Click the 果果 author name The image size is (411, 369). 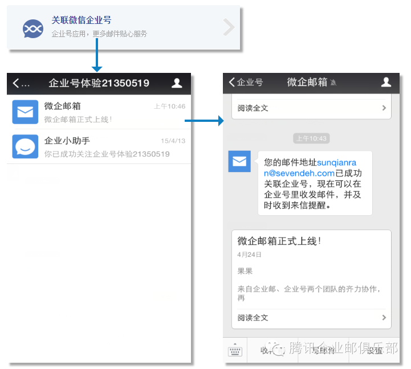click(245, 271)
